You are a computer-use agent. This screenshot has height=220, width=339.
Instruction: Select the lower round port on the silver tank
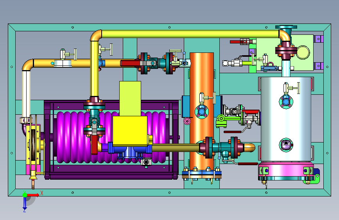(x=286, y=145)
